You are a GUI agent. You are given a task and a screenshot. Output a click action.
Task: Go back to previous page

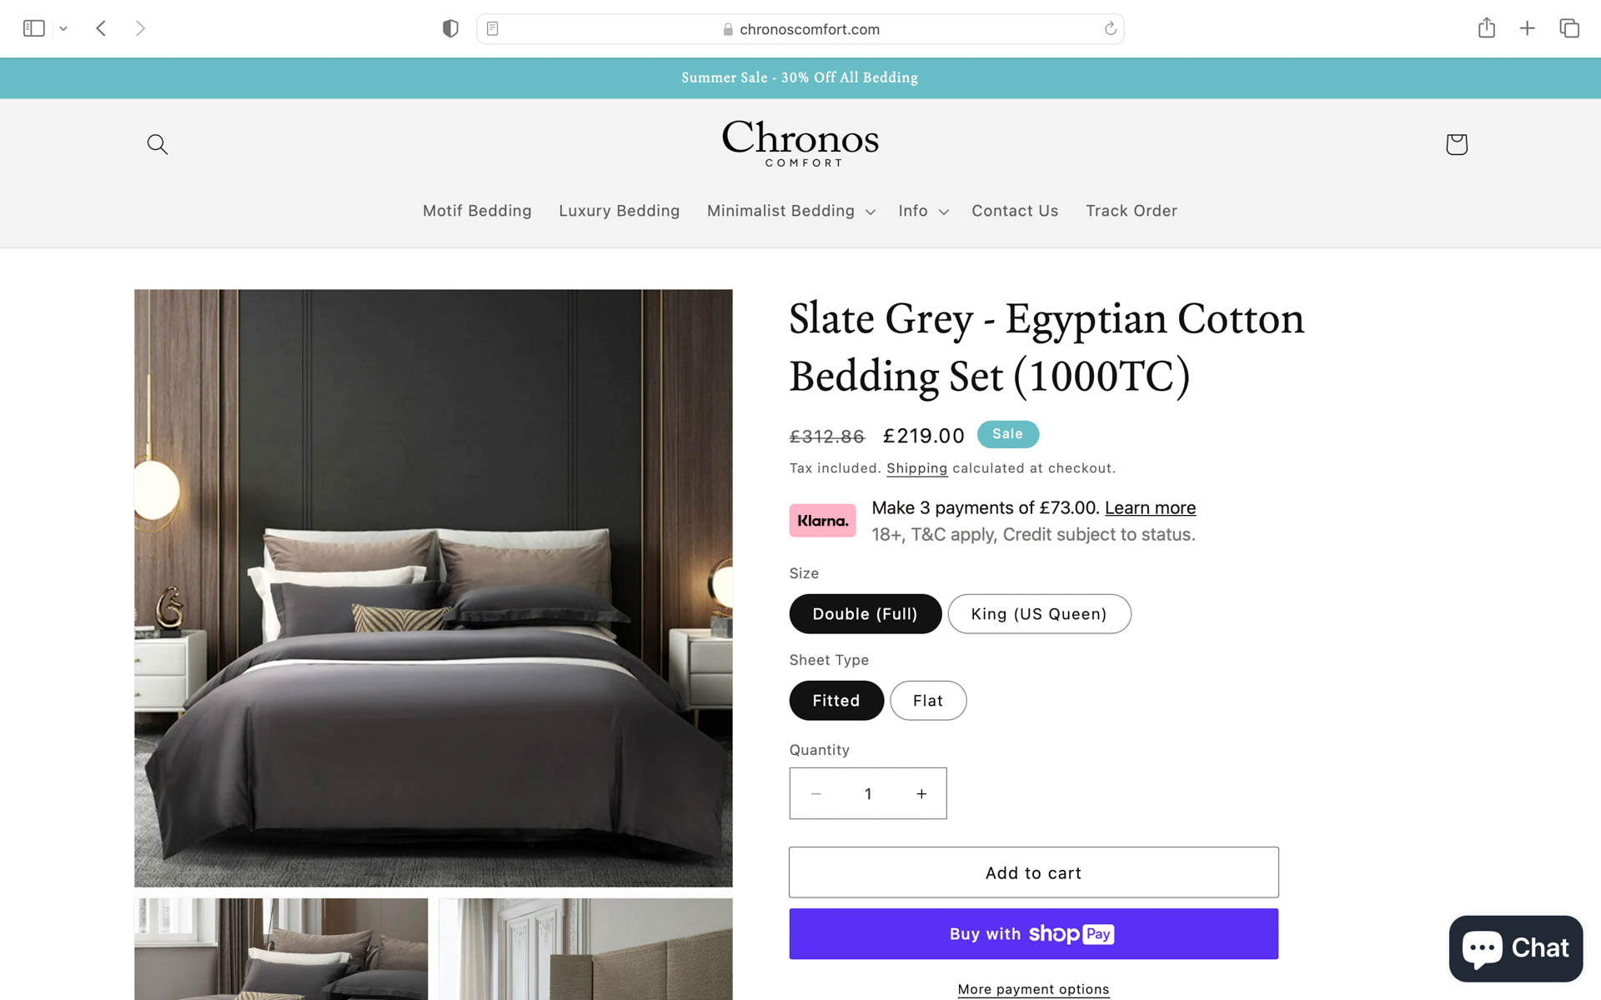click(101, 28)
